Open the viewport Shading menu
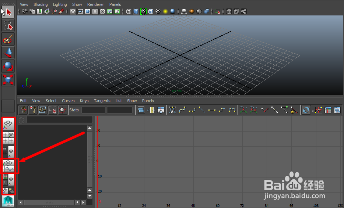 [41, 4]
